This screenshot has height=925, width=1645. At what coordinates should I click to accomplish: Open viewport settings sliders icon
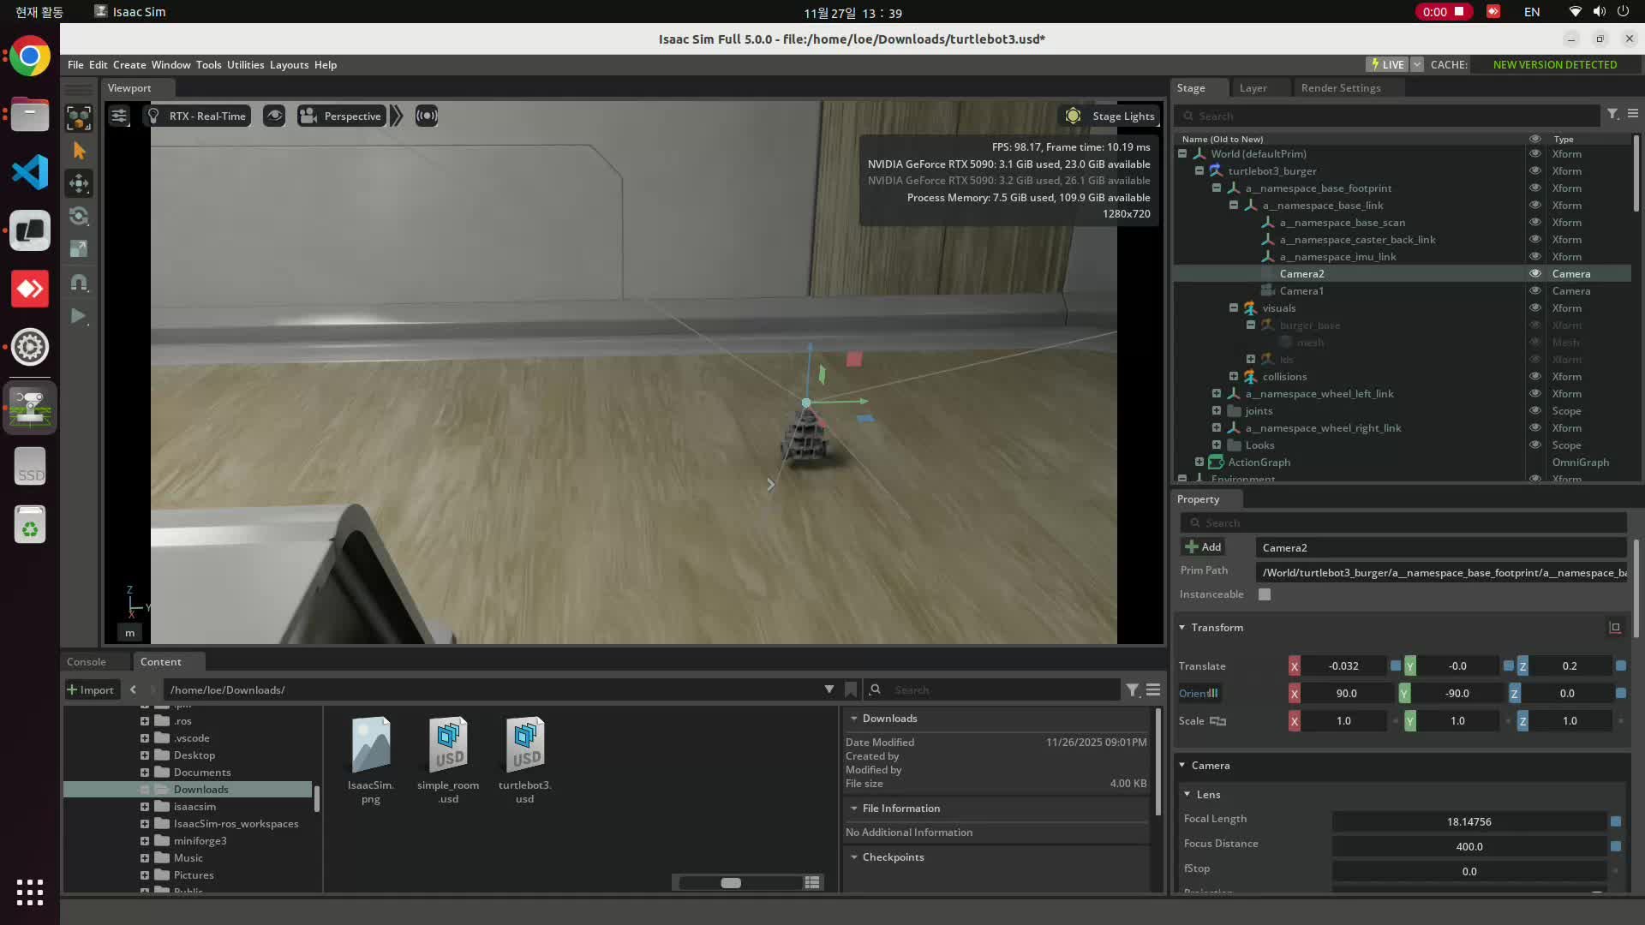pos(119,116)
